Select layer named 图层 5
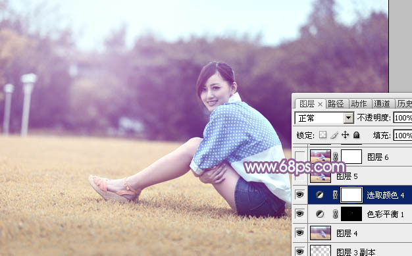Viewport: 412px width, 256px height. point(347,176)
